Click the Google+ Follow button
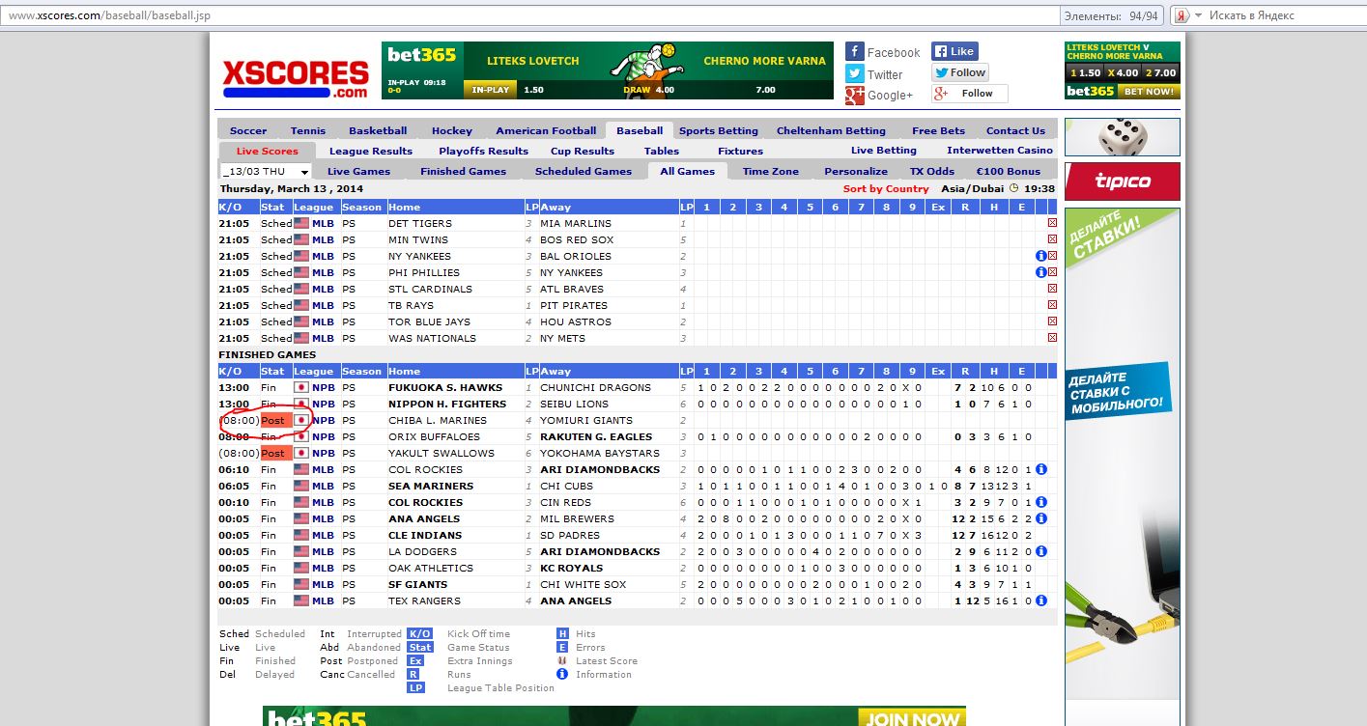1367x726 pixels. 969,94
